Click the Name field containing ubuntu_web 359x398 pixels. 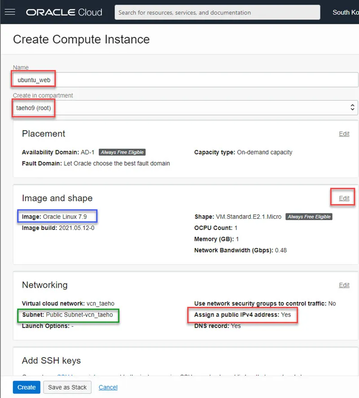pos(186,80)
